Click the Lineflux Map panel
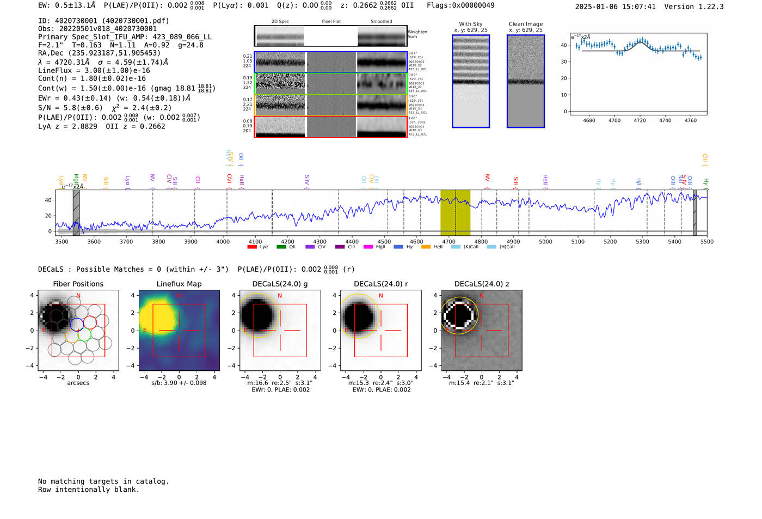This screenshot has height=519, width=762. coord(179,330)
